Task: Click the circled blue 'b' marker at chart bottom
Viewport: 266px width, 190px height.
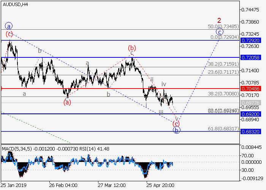Action: click(176, 130)
